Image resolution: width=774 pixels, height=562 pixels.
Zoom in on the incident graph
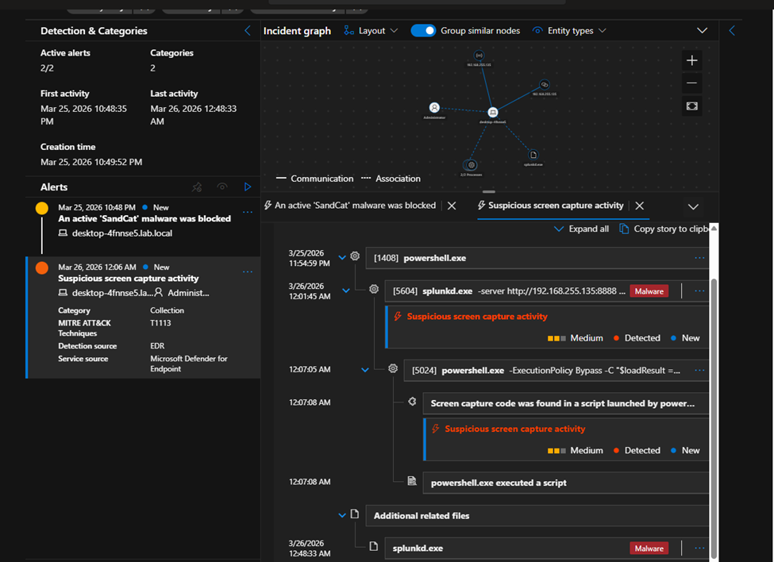click(692, 60)
